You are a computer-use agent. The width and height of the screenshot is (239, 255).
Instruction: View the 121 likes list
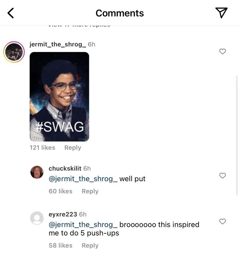click(x=42, y=148)
